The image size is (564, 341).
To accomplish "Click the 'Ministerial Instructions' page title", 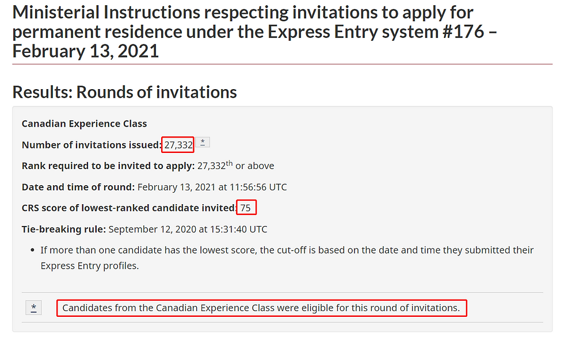I will click(110, 12).
